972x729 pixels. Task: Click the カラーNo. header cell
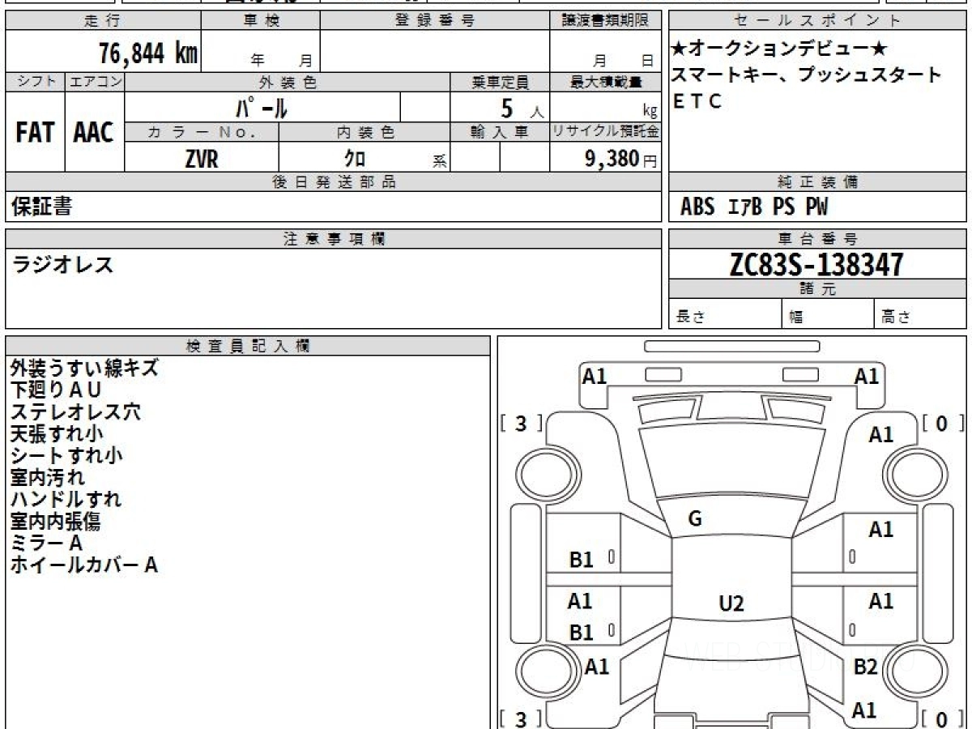click(202, 132)
